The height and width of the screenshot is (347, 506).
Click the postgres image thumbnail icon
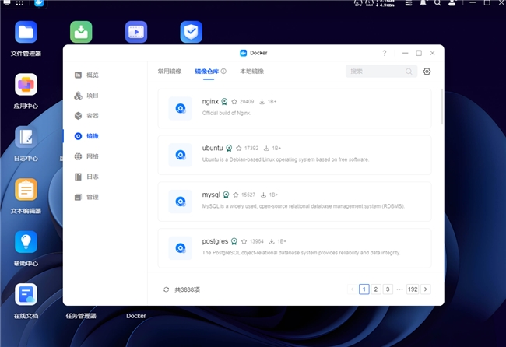[x=181, y=248]
